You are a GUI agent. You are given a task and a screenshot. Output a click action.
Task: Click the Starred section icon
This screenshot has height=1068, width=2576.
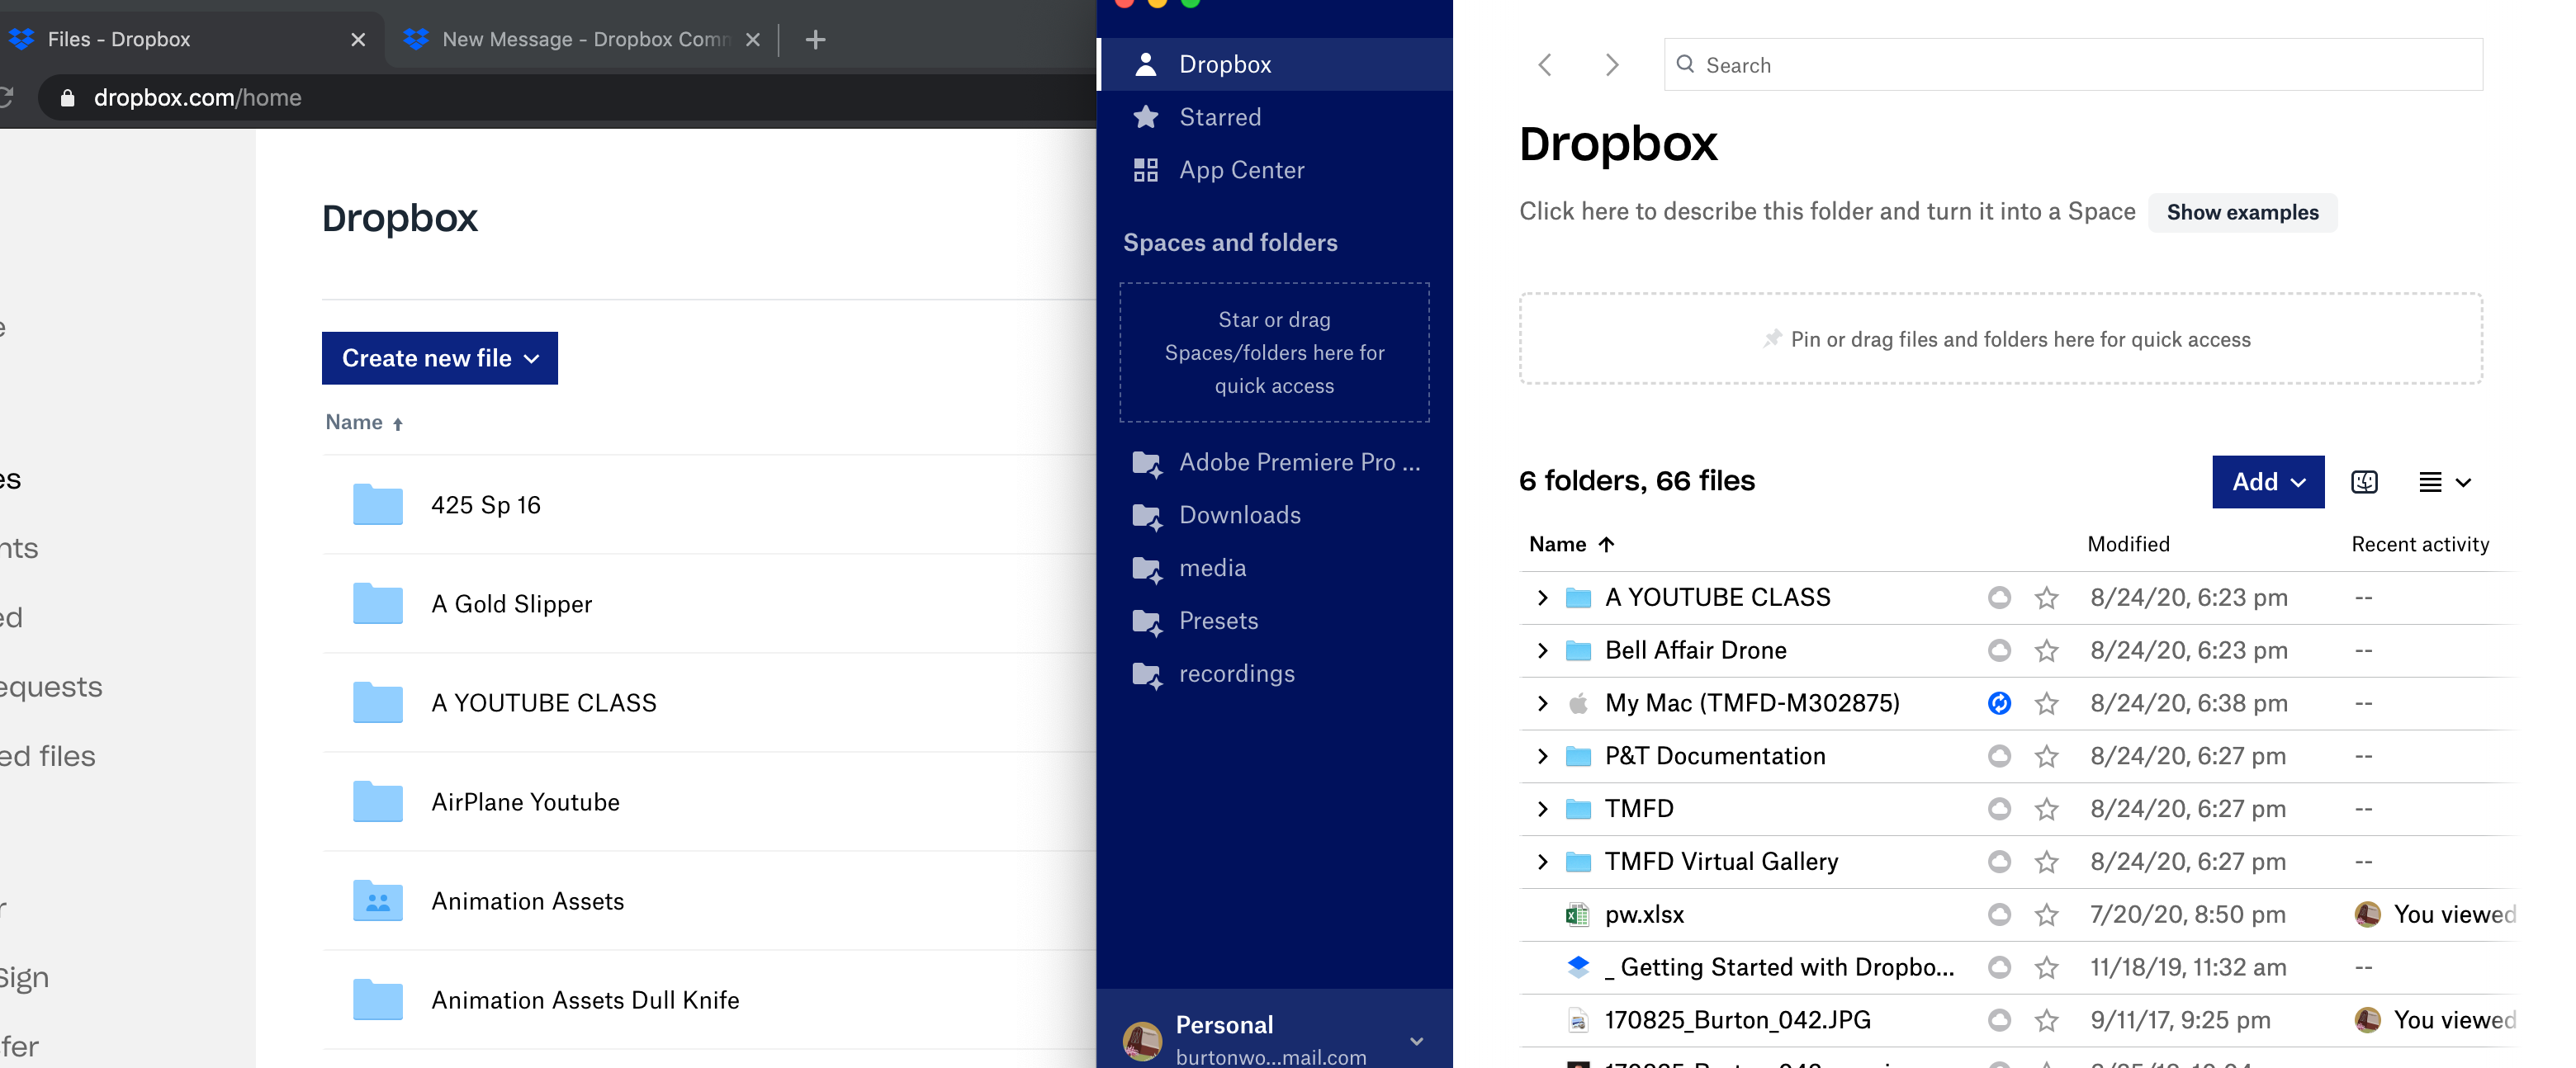coord(1145,115)
